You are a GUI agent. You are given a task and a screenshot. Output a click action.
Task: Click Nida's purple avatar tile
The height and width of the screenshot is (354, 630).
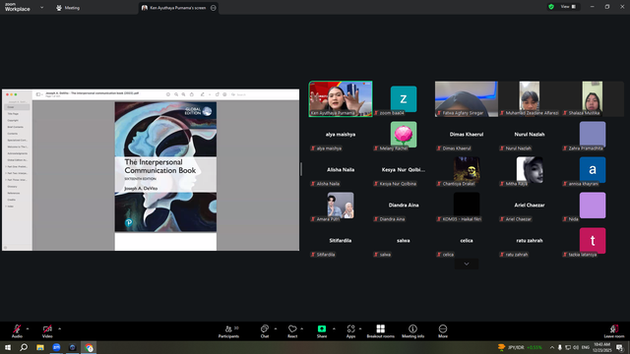click(x=593, y=206)
